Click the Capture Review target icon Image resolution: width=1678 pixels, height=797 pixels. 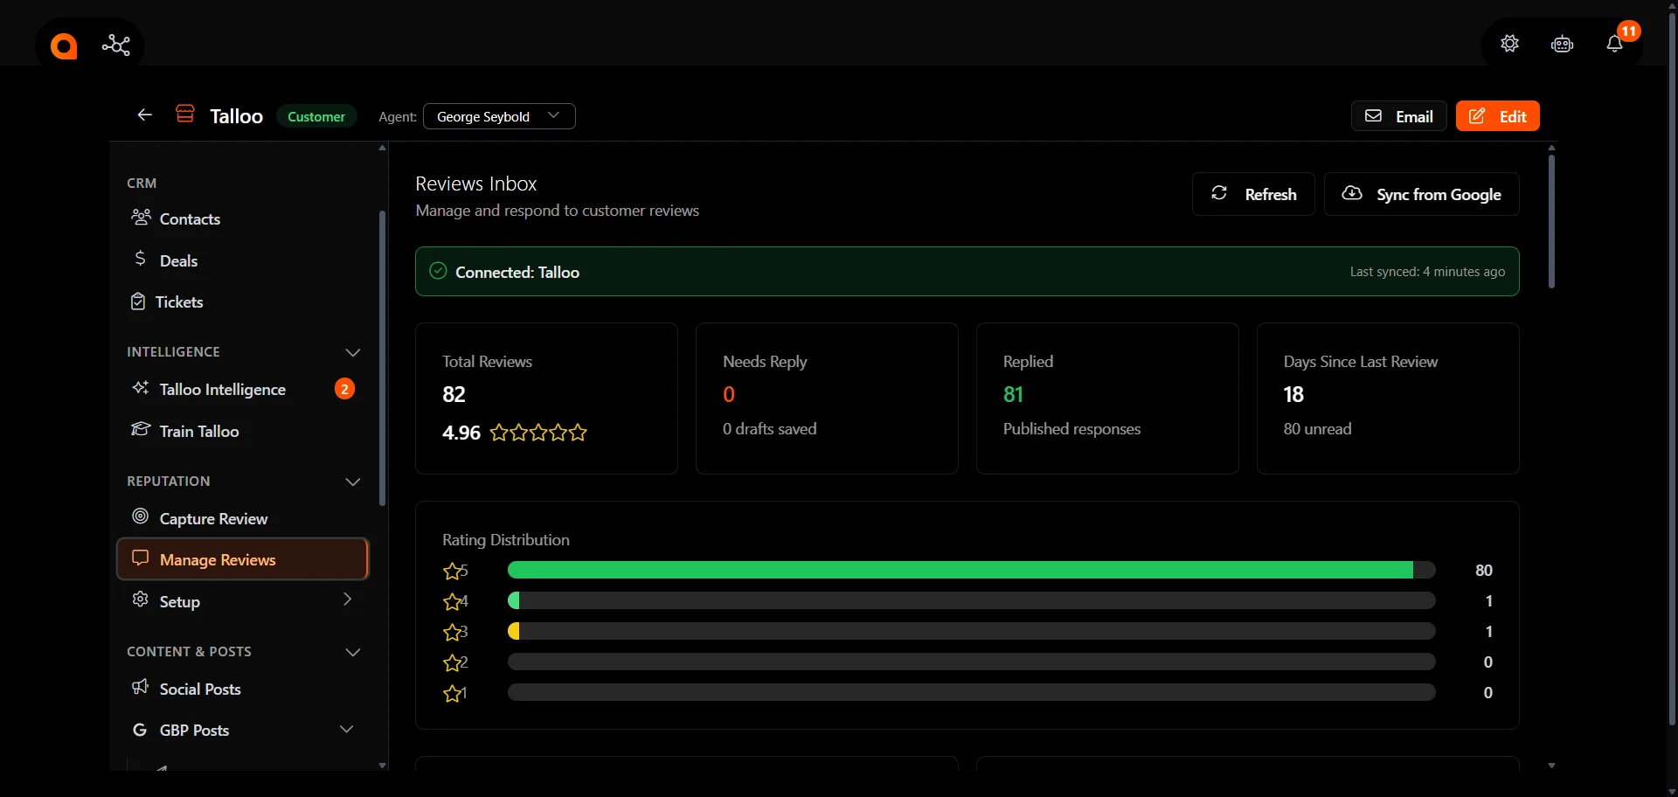point(140,516)
